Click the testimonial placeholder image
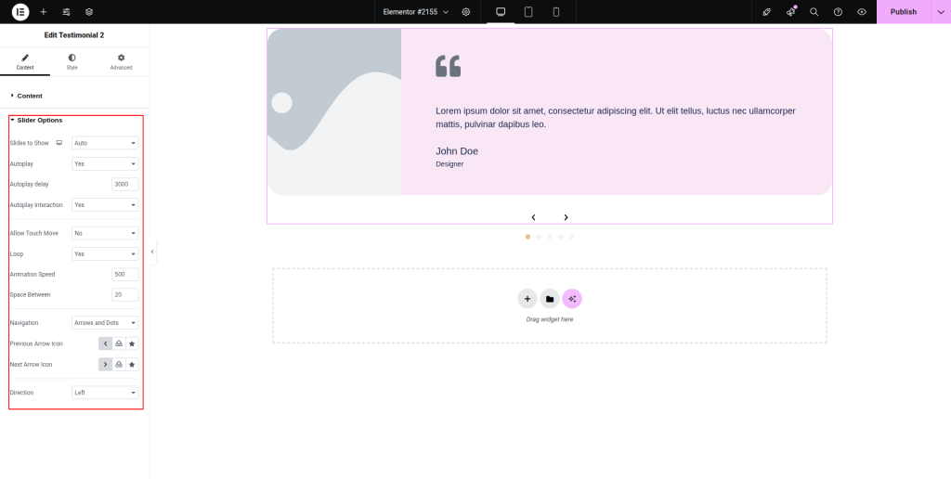Viewport: 951px width, 479px height. [x=334, y=111]
